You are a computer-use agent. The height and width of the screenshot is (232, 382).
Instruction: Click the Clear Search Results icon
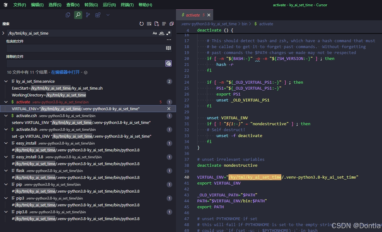149,24
